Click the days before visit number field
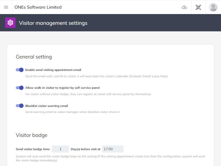Viewport: 221px width, 166px height. 60,149
